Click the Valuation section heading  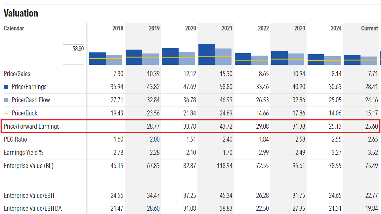(21, 13)
